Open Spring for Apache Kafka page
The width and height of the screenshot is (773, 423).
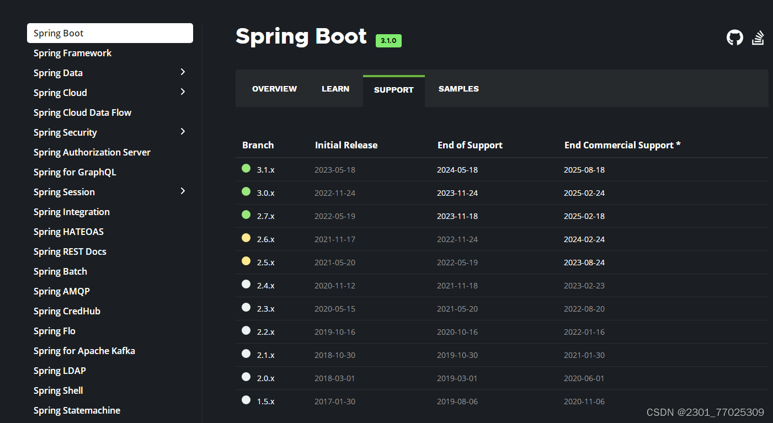[x=84, y=351]
